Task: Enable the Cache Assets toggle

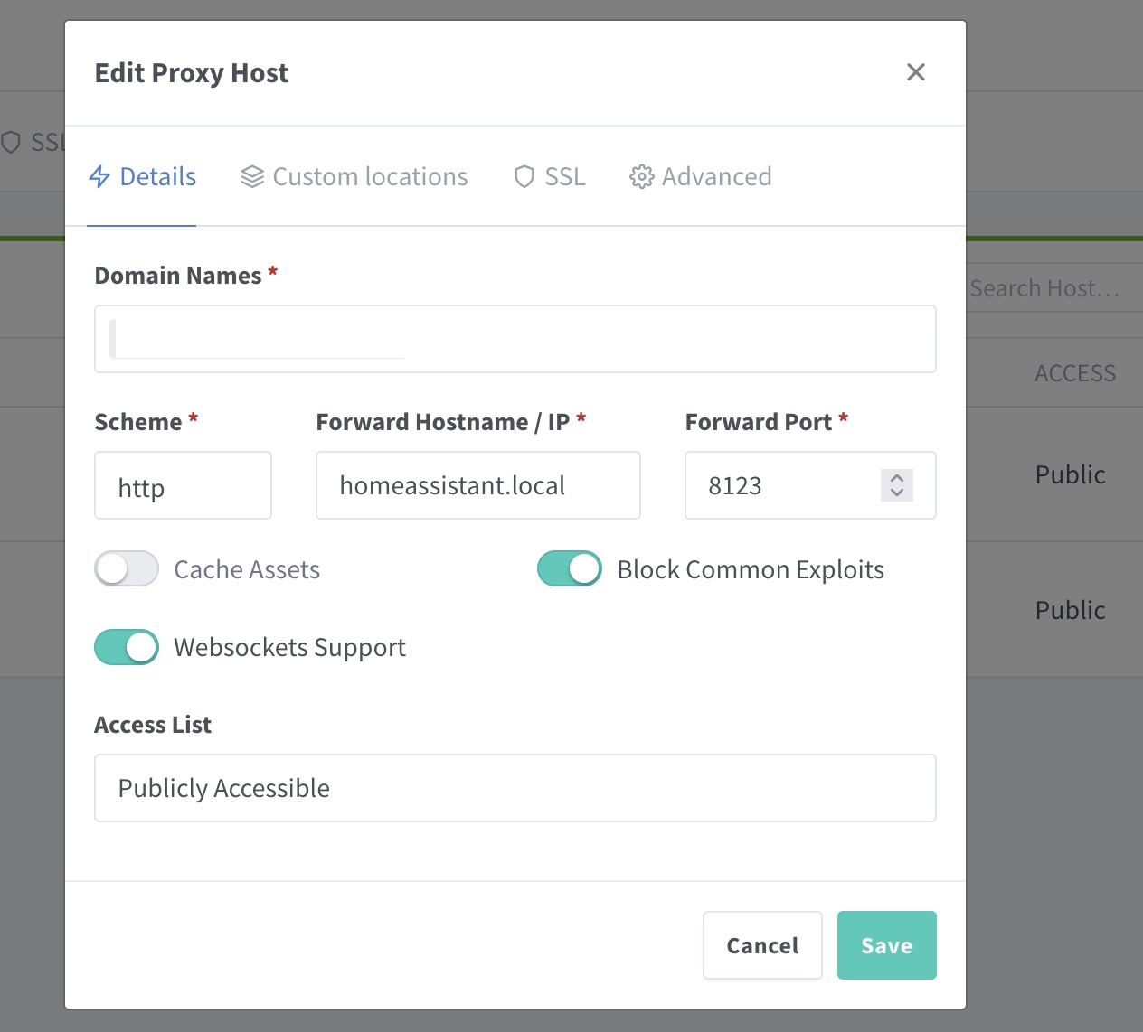Action: click(x=127, y=569)
